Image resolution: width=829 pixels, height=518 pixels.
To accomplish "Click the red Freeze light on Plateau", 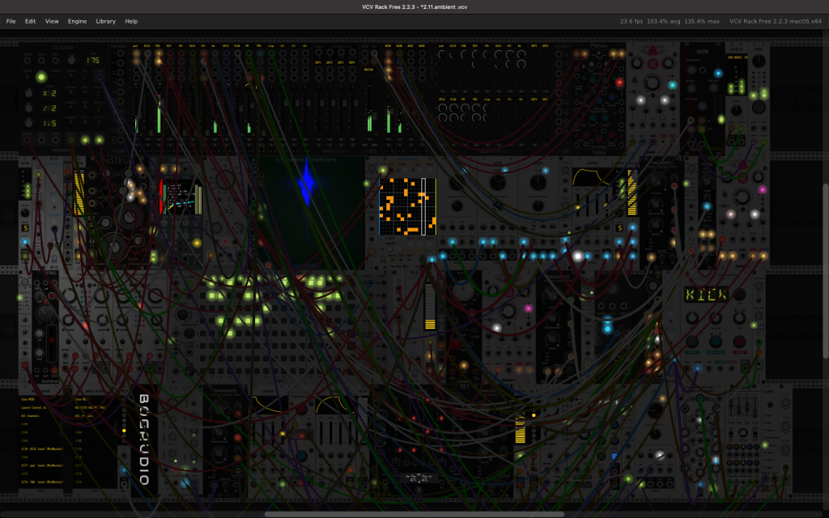I will pyautogui.click(x=619, y=83).
